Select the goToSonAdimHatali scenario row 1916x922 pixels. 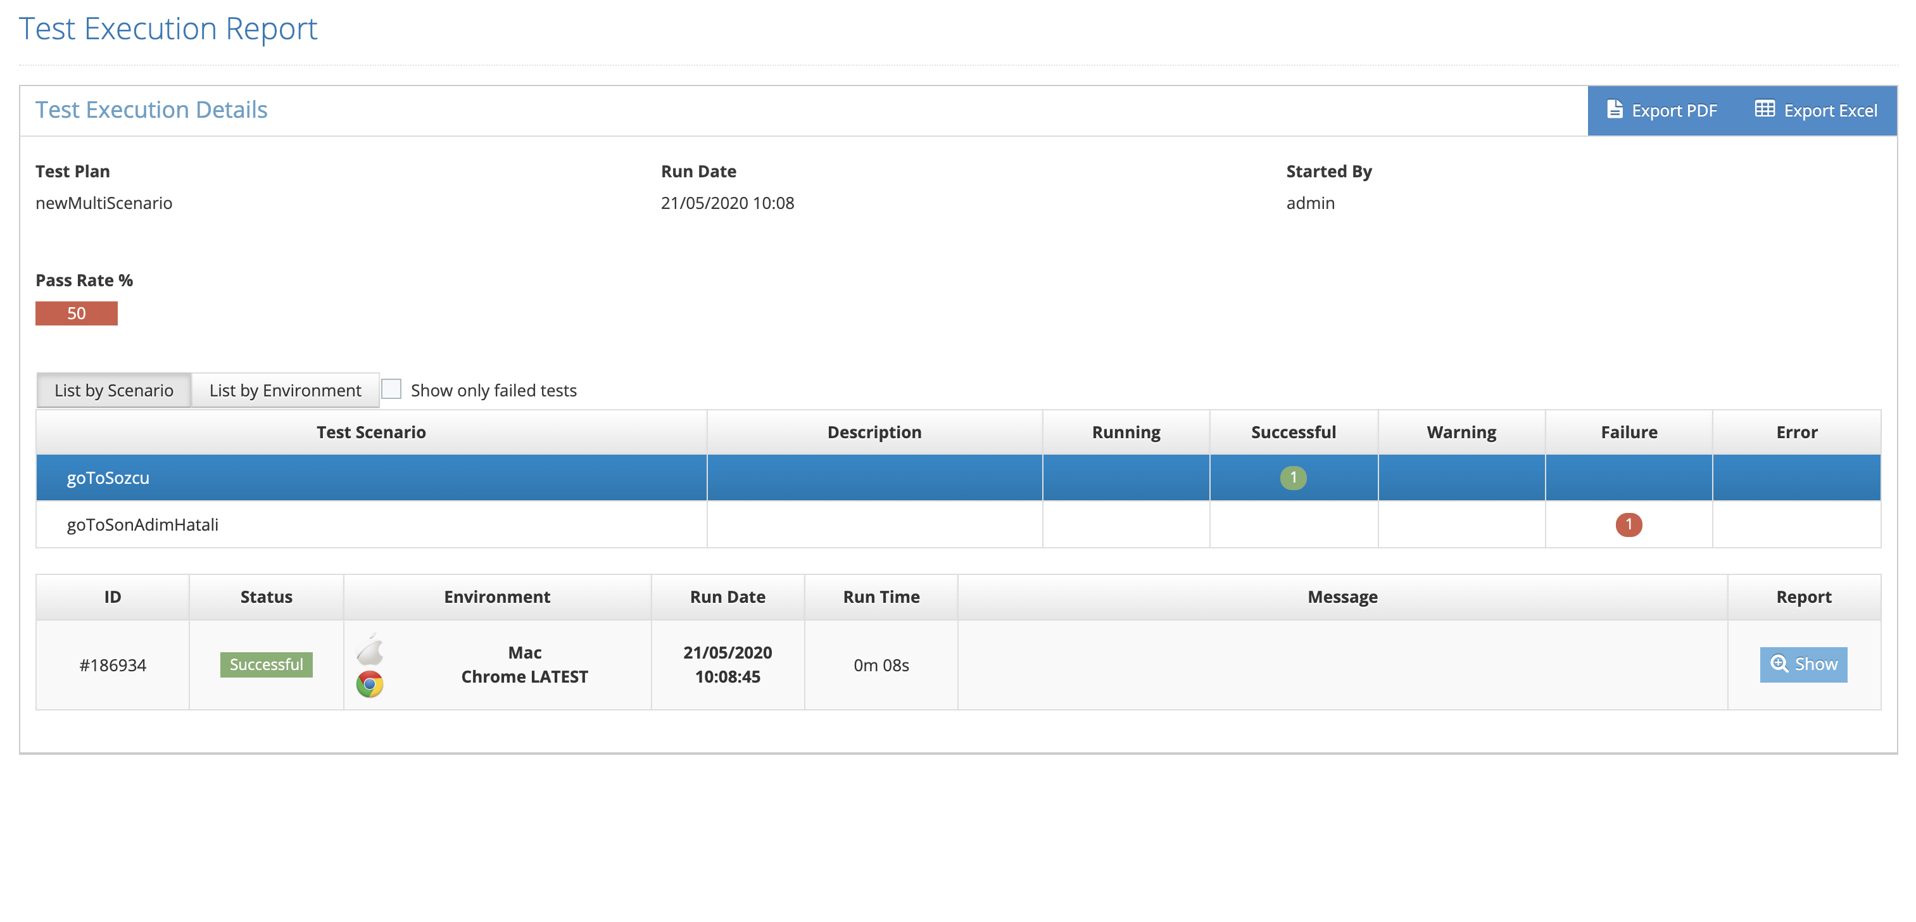pyautogui.click(x=958, y=524)
